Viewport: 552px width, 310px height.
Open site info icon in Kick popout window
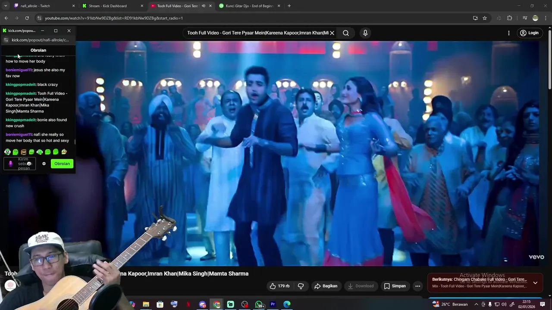tap(6, 40)
